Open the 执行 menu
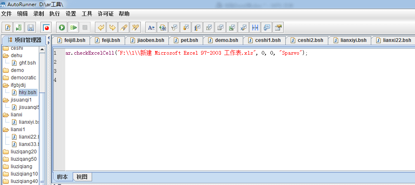 click(55, 14)
